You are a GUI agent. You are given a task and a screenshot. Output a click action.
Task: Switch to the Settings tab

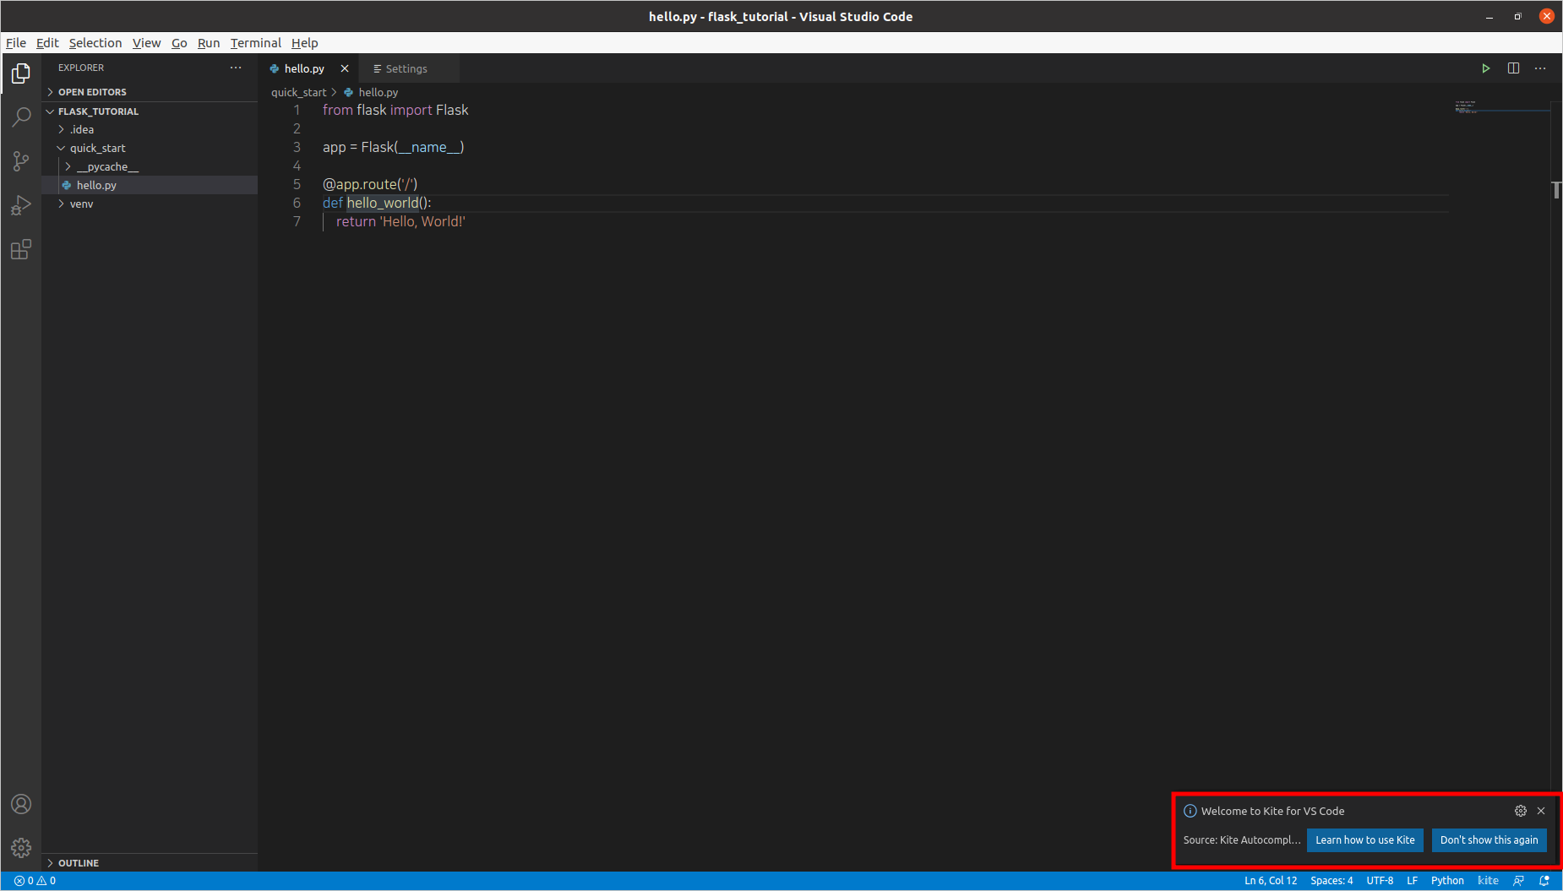pyautogui.click(x=409, y=68)
